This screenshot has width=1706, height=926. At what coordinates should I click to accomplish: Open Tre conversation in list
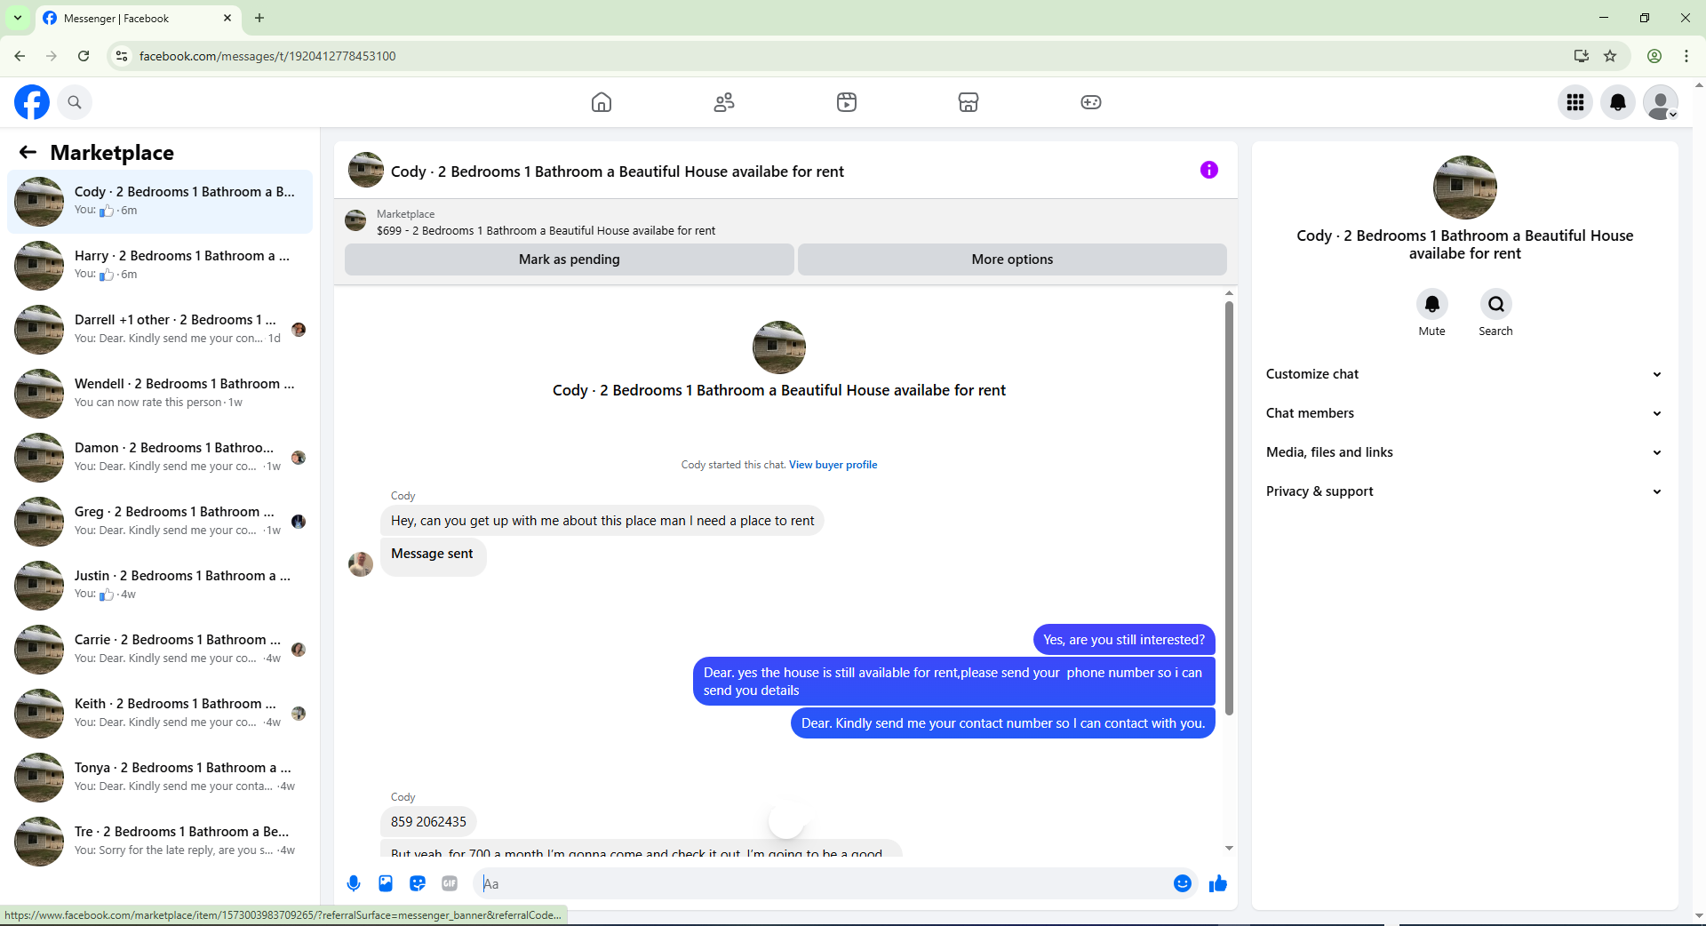point(160,842)
